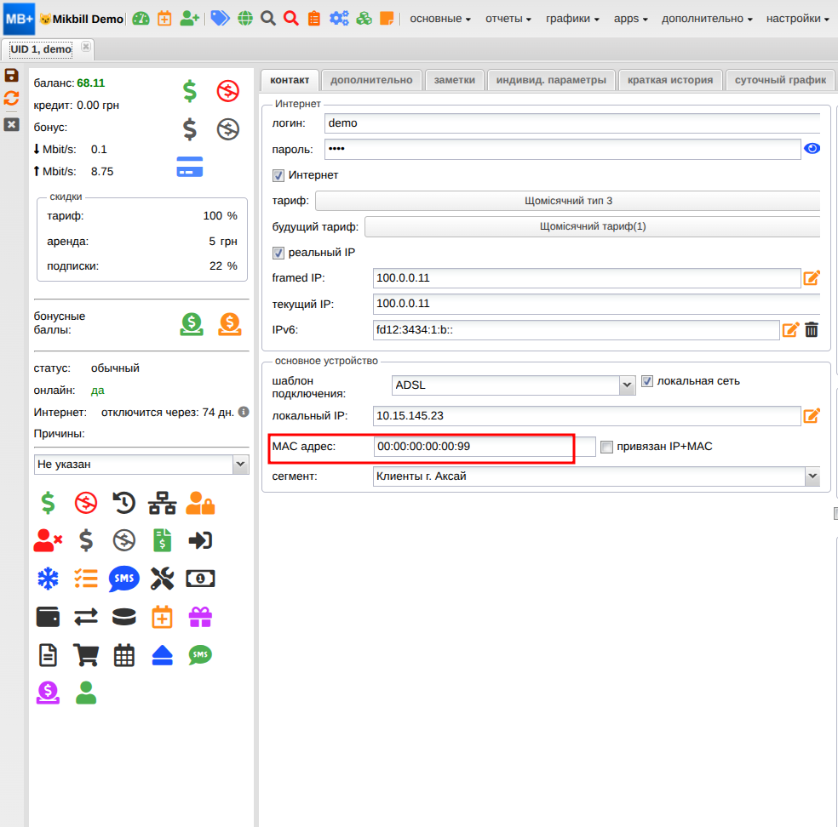This screenshot has width=838, height=827.
Task: Click the info icon next to 74 дн.
Action: [244, 412]
